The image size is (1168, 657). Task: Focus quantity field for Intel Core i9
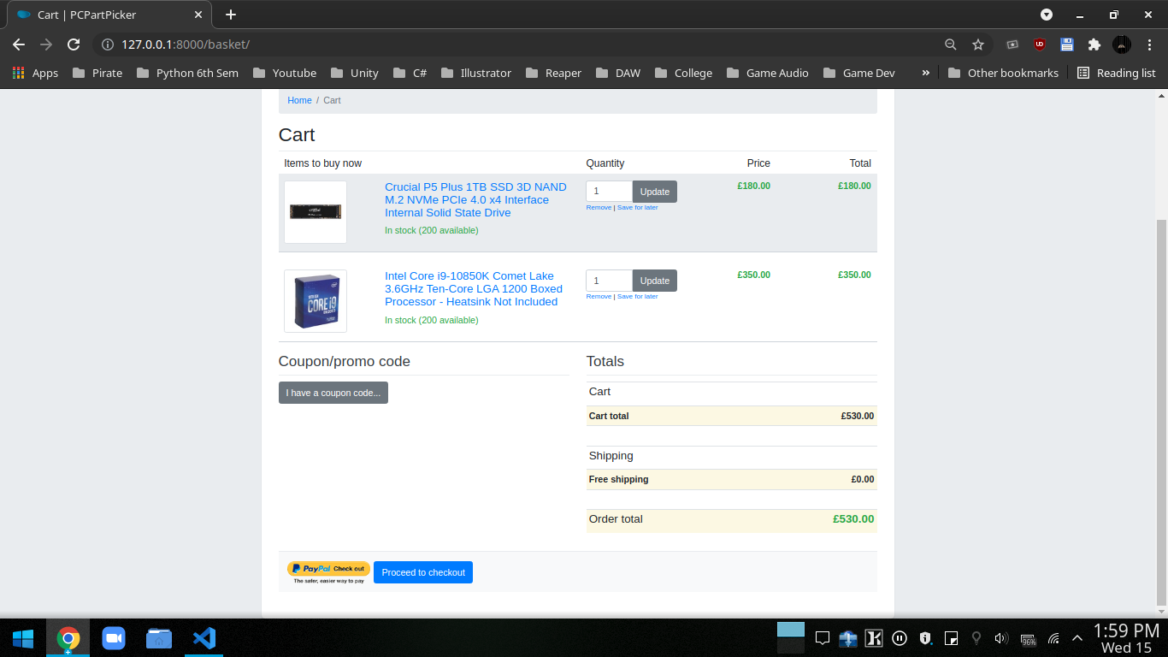pos(609,281)
